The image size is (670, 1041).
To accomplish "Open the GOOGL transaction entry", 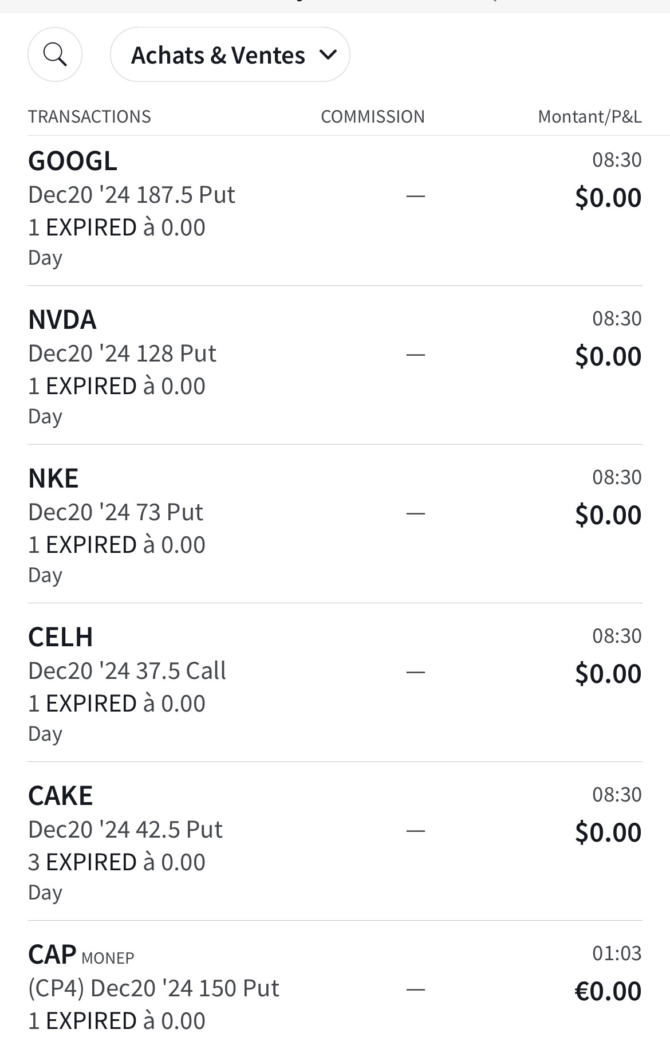I will [x=73, y=161].
